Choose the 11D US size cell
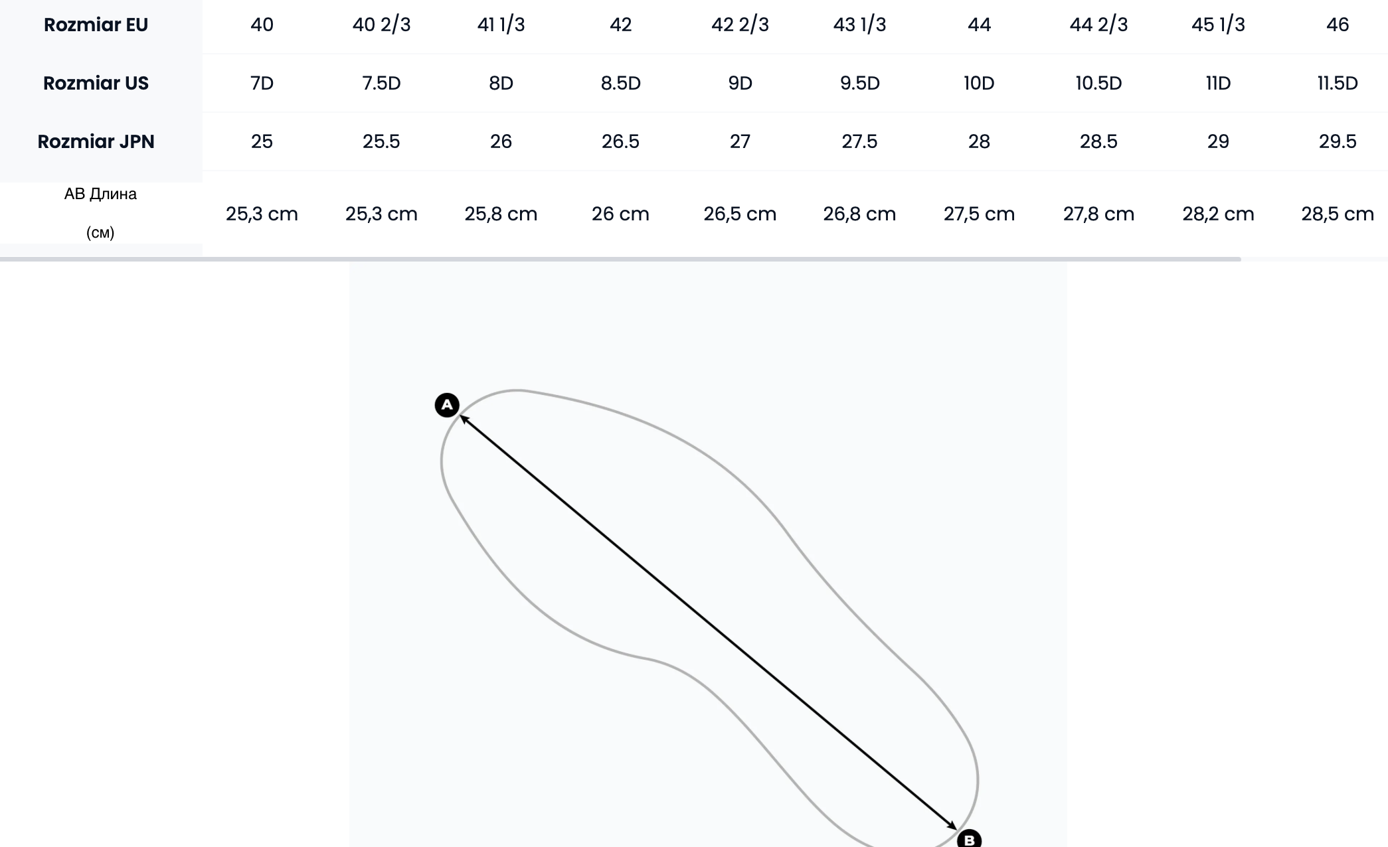Viewport: 1388px width, 847px height. (1218, 84)
